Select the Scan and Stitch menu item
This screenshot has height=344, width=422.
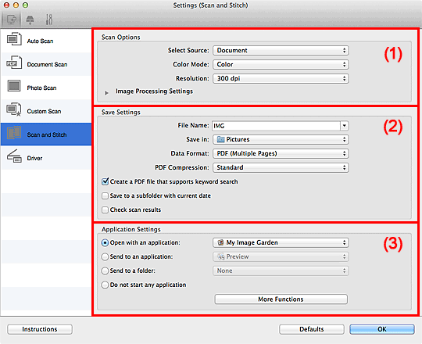click(46, 134)
